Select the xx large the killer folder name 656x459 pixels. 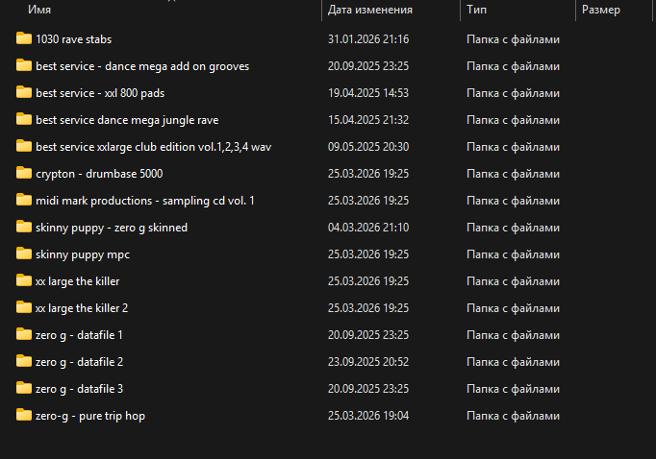[x=77, y=281]
